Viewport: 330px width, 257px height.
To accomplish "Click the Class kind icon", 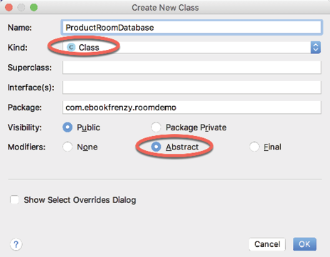I will 71,48.
